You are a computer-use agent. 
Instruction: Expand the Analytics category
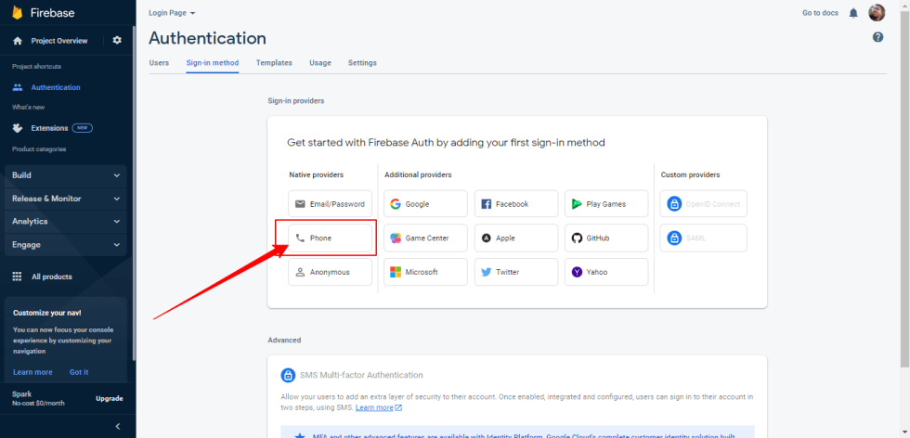tap(66, 222)
